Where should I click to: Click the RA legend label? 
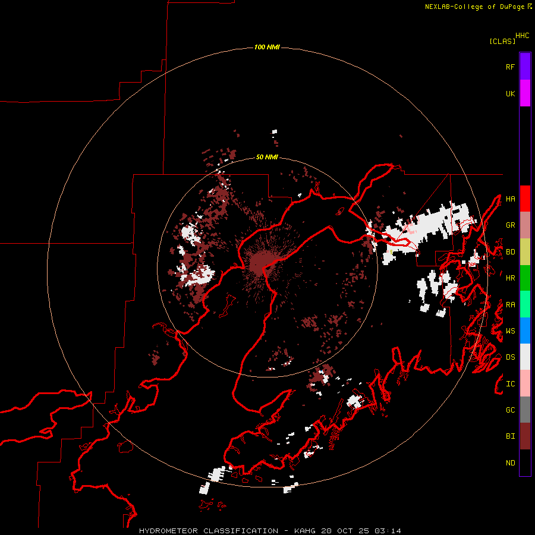(510, 304)
